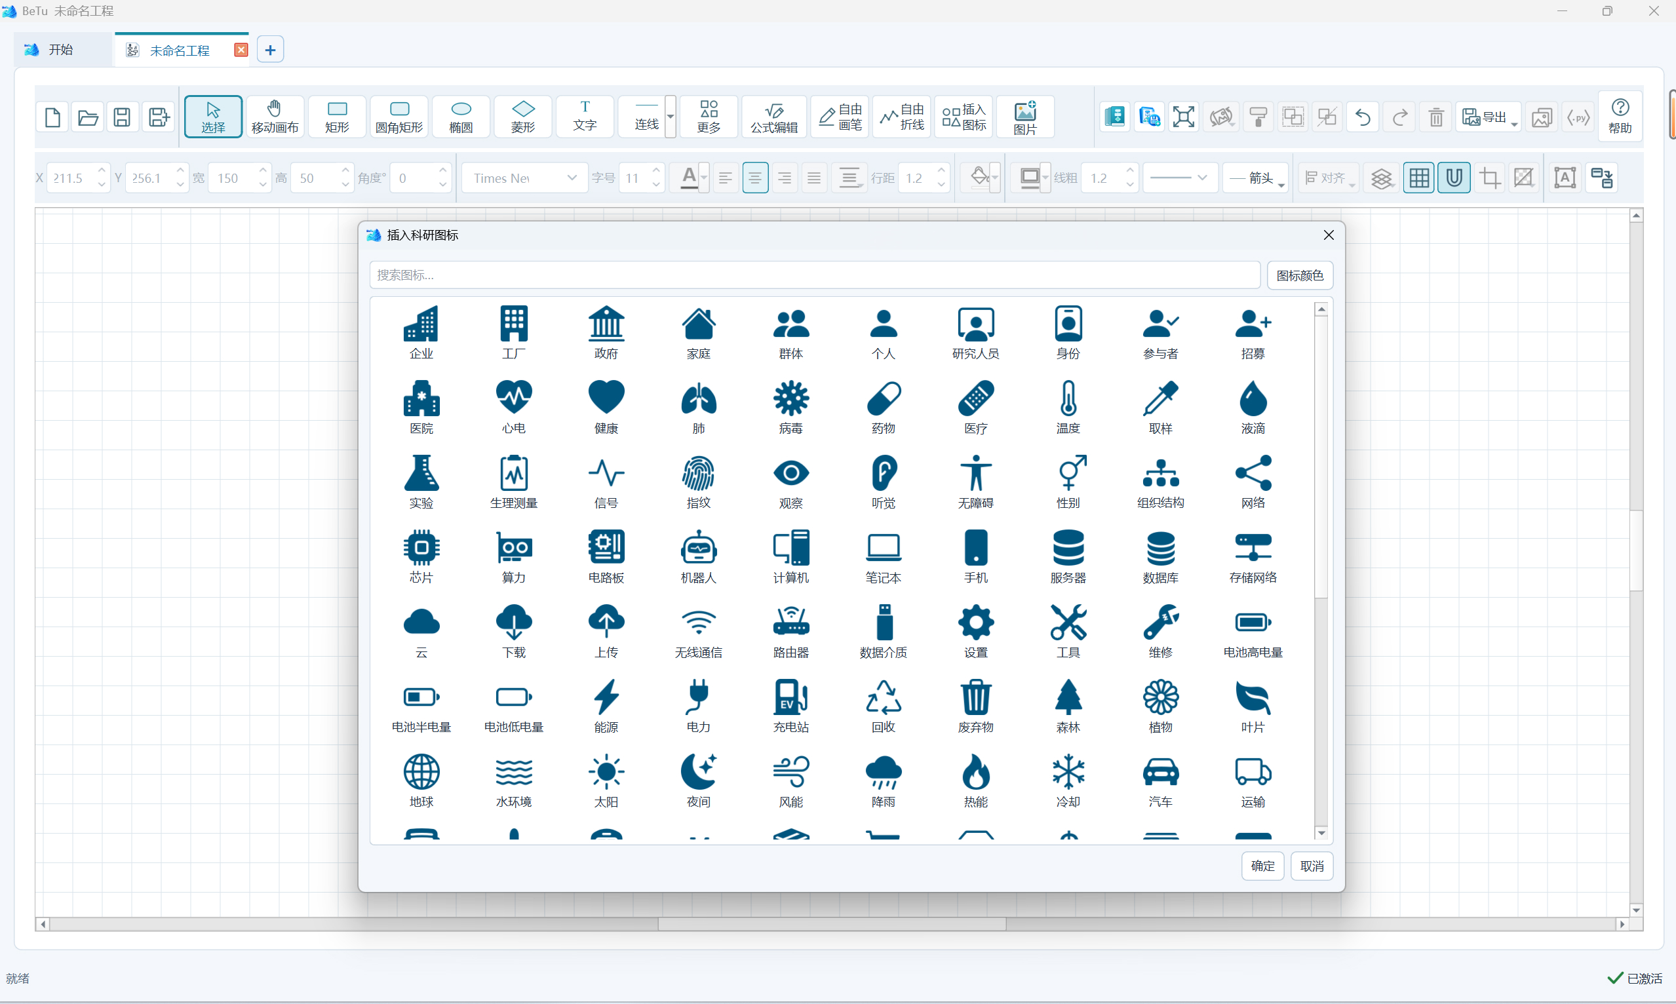Close the 未命名工程 tab

coord(241,50)
